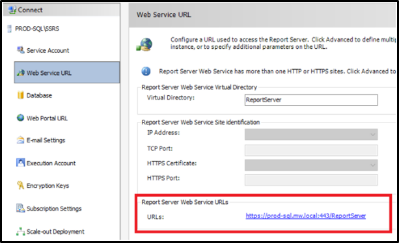Click the globe icon beside the description
The width and height of the screenshot is (399, 243).
coord(144,44)
